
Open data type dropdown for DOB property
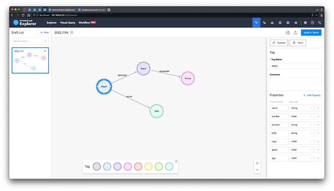pyautogui.click(x=301, y=133)
